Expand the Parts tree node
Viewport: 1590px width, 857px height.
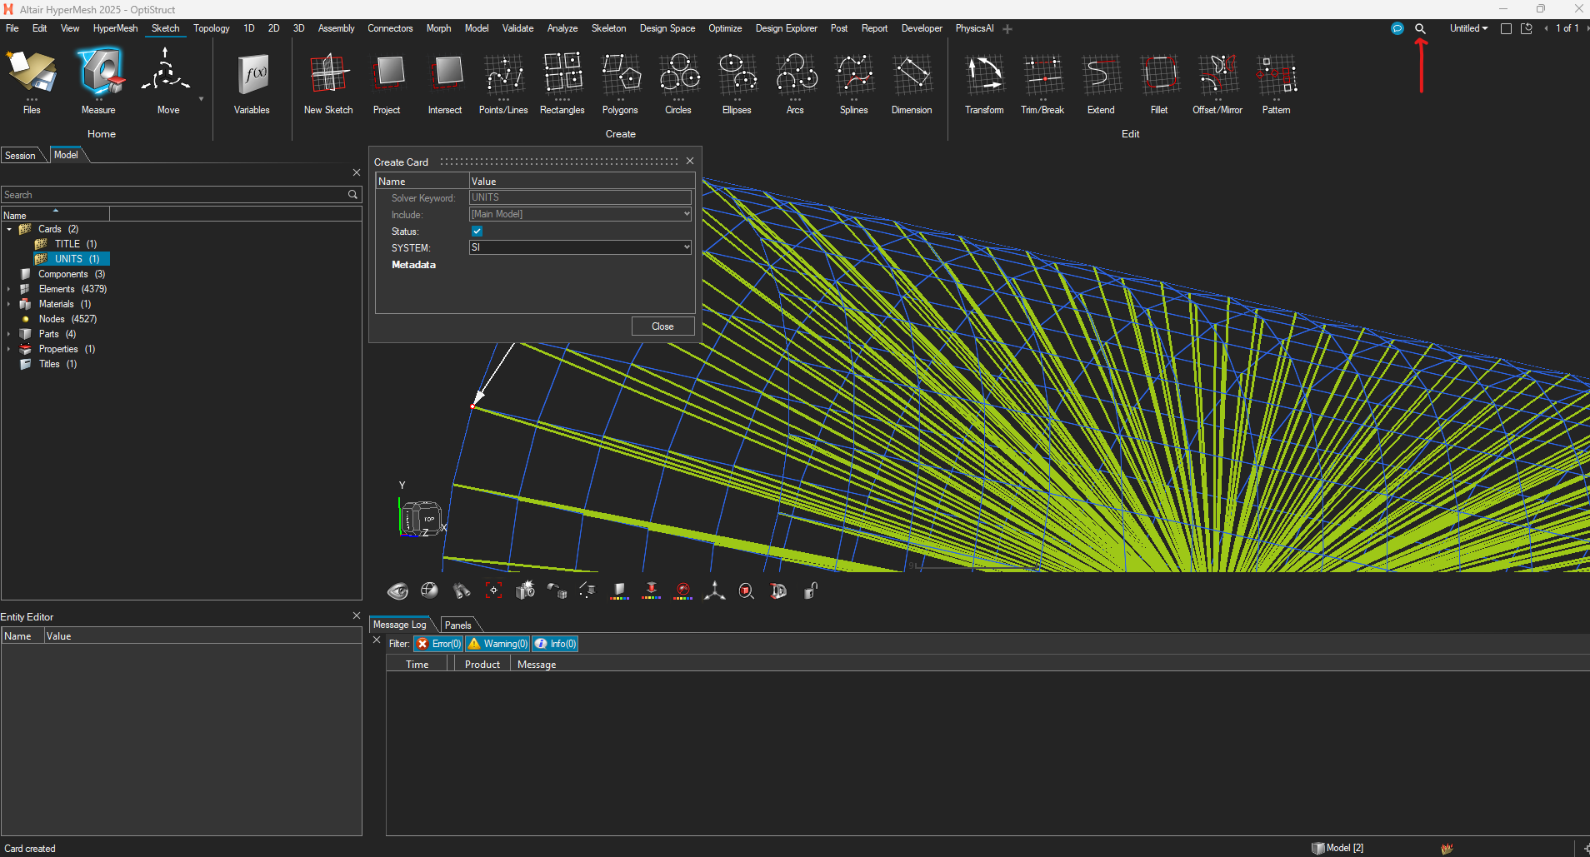pos(9,334)
